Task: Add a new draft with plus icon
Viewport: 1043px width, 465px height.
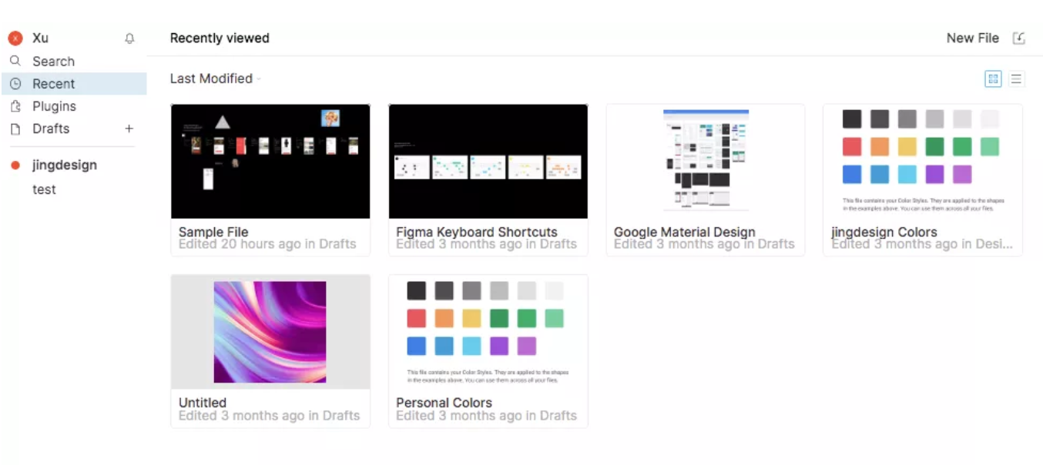Action: (129, 129)
